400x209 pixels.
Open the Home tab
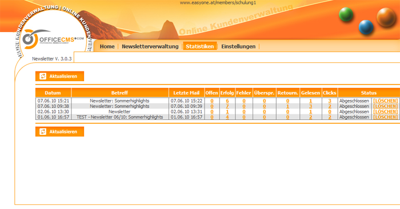(x=107, y=46)
